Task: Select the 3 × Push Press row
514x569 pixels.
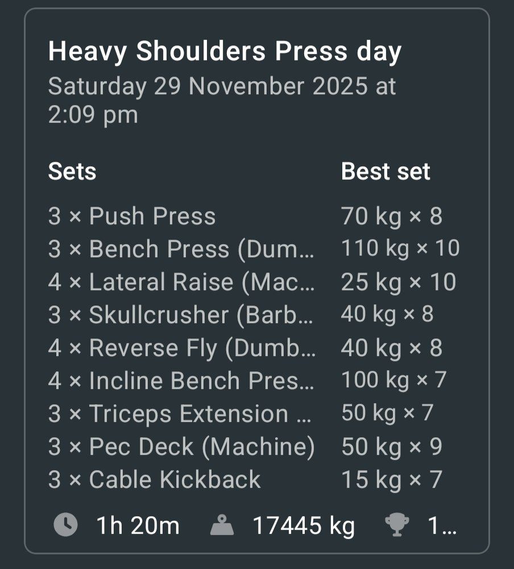Action: pyautogui.click(x=132, y=216)
